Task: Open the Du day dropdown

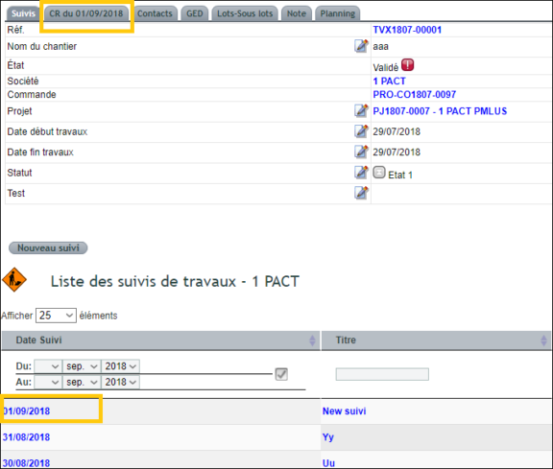Action: (x=48, y=366)
